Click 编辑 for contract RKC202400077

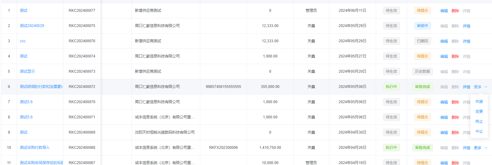pyautogui.click(x=444, y=11)
